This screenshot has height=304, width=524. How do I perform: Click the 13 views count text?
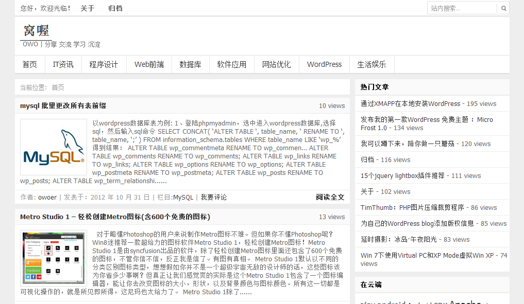[332, 217]
